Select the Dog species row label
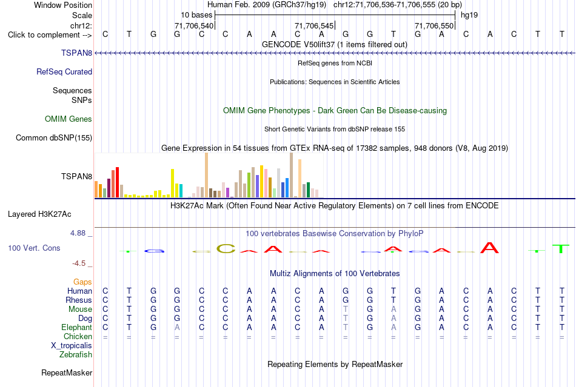 click(x=85, y=319)
